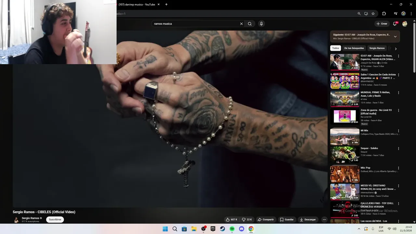The image size is (416, 234).
Task: Show more filter chips with right arrow
Action: pyautogui.click(x=396, y=49)
